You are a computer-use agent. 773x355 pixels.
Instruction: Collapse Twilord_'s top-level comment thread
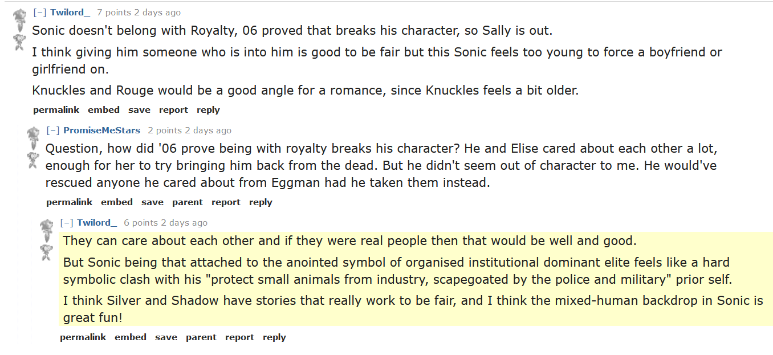coord(40,12)
